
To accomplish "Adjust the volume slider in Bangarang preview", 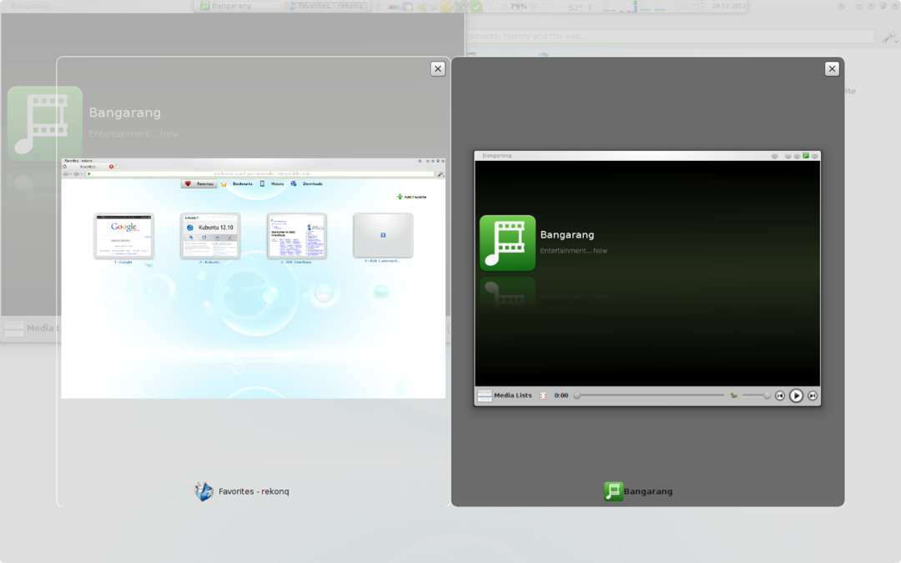I will pos(756,395).
